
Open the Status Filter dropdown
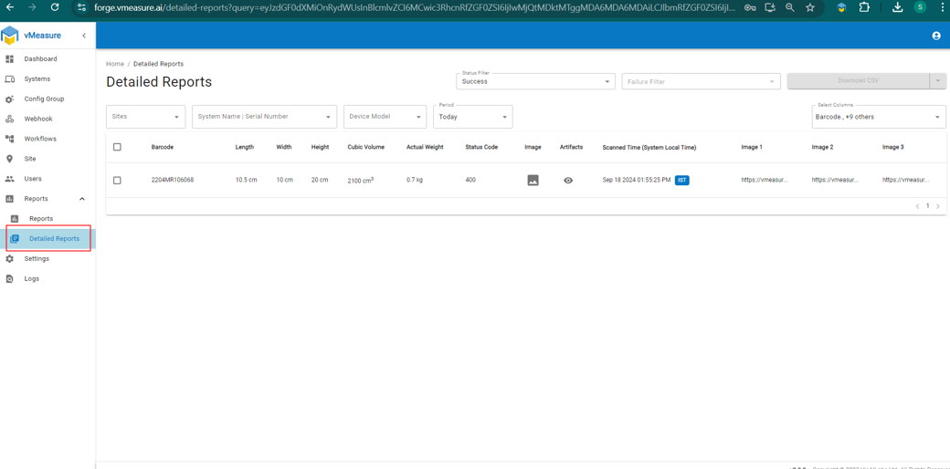[x=535, y=81]
